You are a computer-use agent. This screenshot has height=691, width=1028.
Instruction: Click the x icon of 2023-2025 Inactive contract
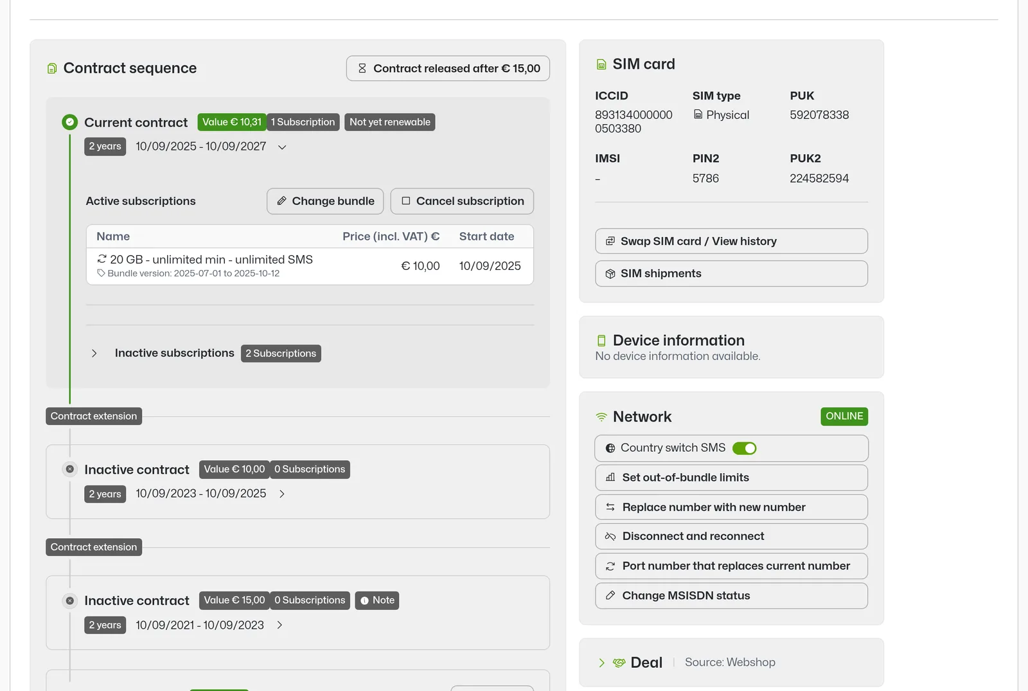pos(70,469)
